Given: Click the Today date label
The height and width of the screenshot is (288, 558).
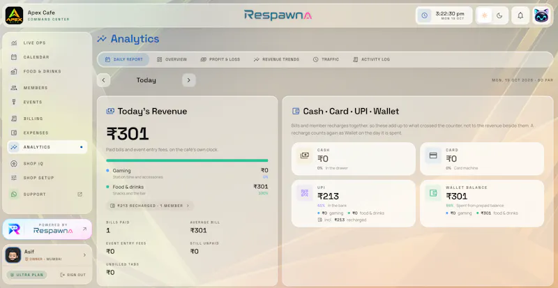Looking at the screenshot, I should (x=146, y=80).
